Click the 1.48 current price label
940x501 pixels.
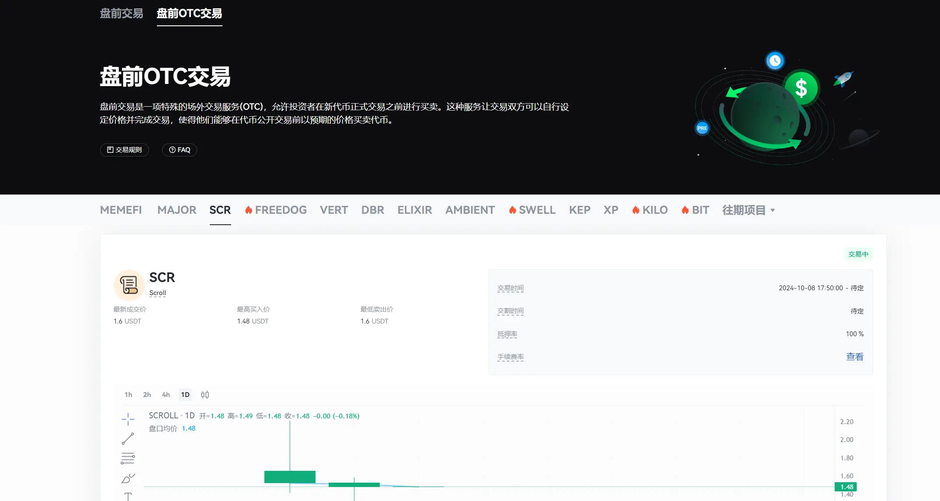(x=846, y=487)
